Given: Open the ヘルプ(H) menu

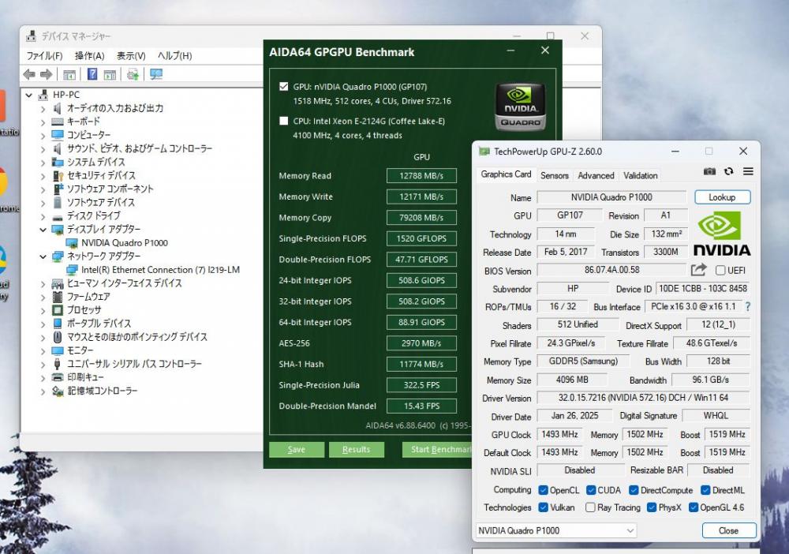Looking at the screenshot, I should 174,56.
